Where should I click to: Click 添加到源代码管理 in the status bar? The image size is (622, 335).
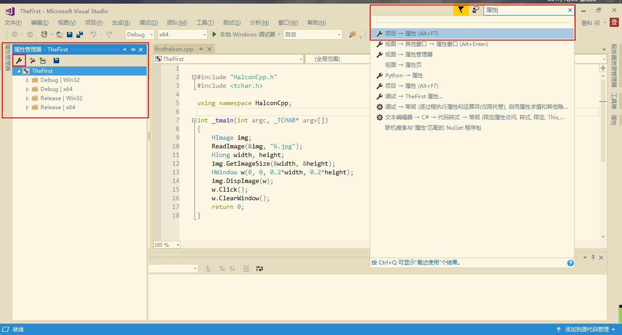587,329
